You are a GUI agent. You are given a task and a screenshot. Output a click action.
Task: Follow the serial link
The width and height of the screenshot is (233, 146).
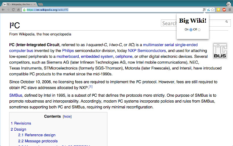(x=169, y=45)
